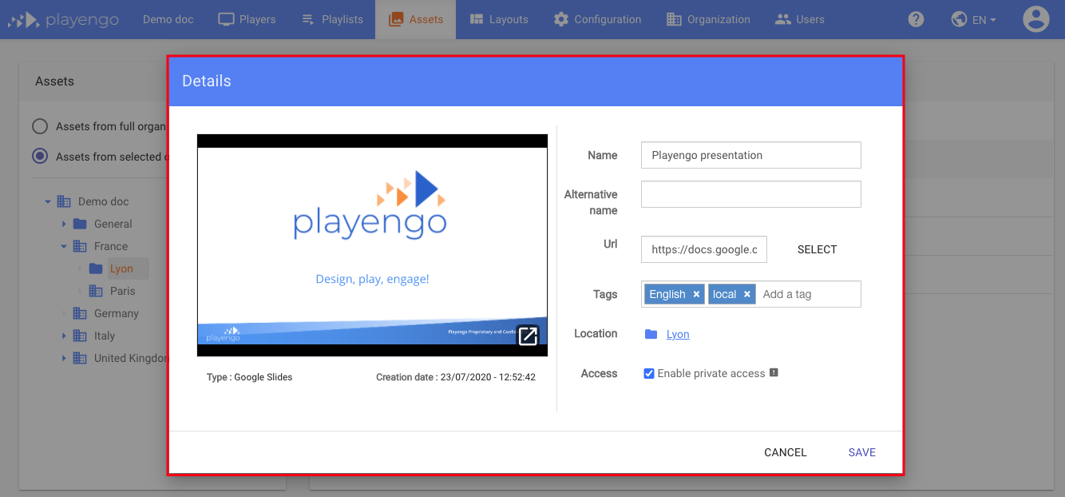
Task: Click the France organization icon in tree
Action: [x=80, y=246]
